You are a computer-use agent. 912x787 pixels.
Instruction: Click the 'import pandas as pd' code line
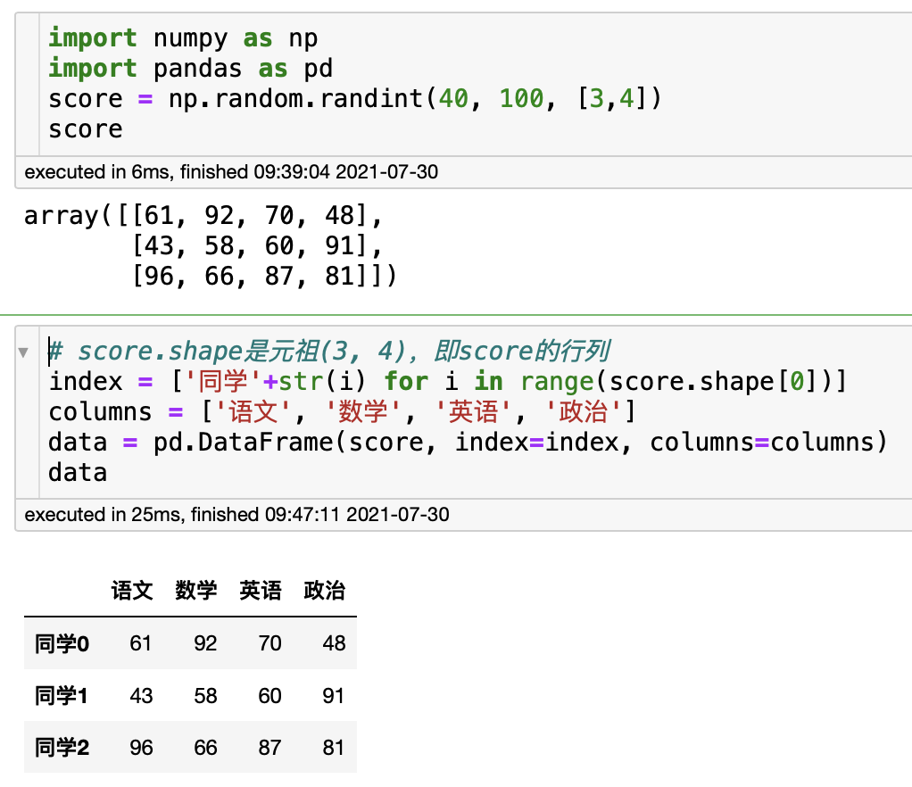click(x=190, y=69)
